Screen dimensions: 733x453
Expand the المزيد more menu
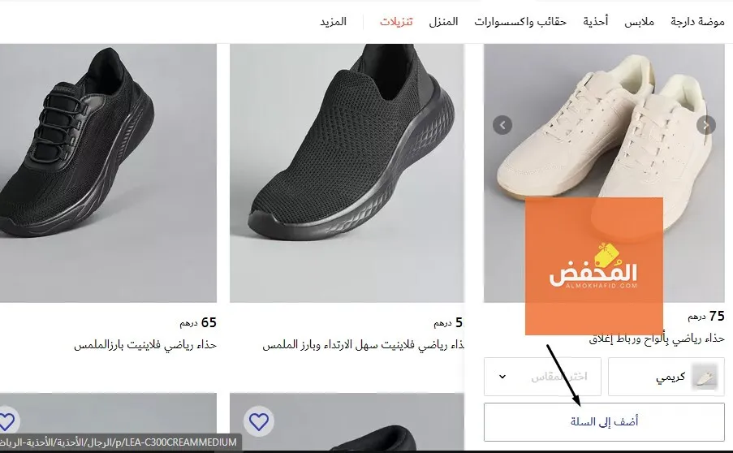click(x=334, y=22)
